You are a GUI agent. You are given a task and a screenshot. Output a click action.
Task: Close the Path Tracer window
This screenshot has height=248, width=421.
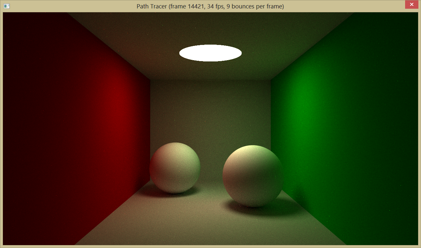tap(411, 5)
